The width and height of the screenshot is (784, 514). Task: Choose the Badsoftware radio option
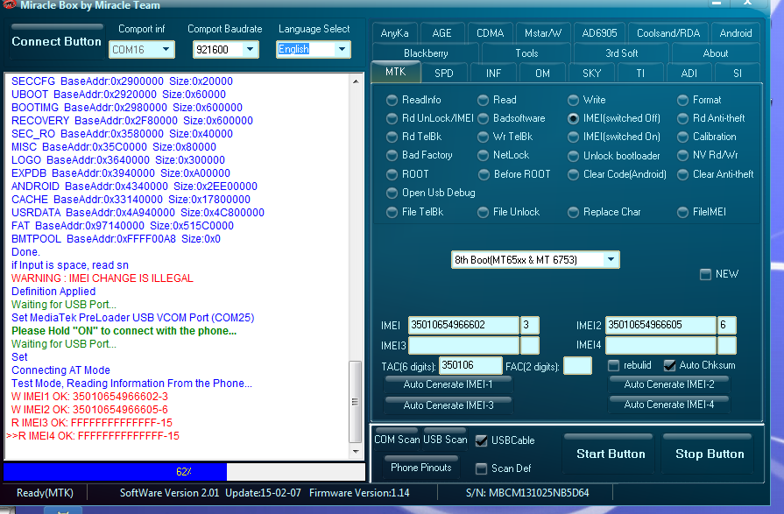[x=483, y=118]
